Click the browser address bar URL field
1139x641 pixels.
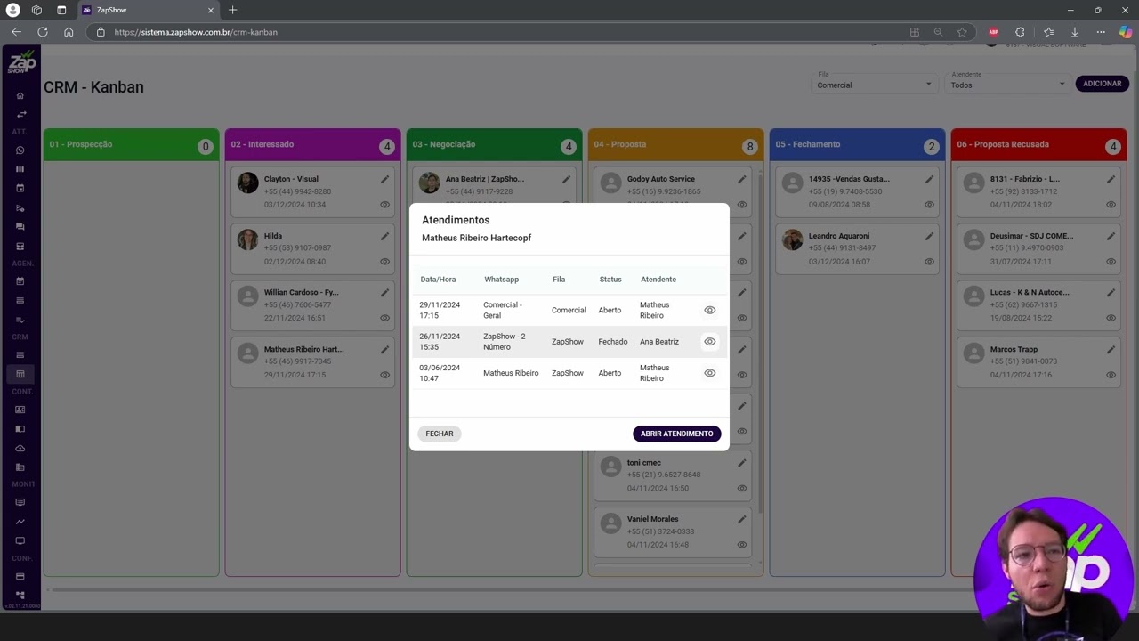pos(498,32)
